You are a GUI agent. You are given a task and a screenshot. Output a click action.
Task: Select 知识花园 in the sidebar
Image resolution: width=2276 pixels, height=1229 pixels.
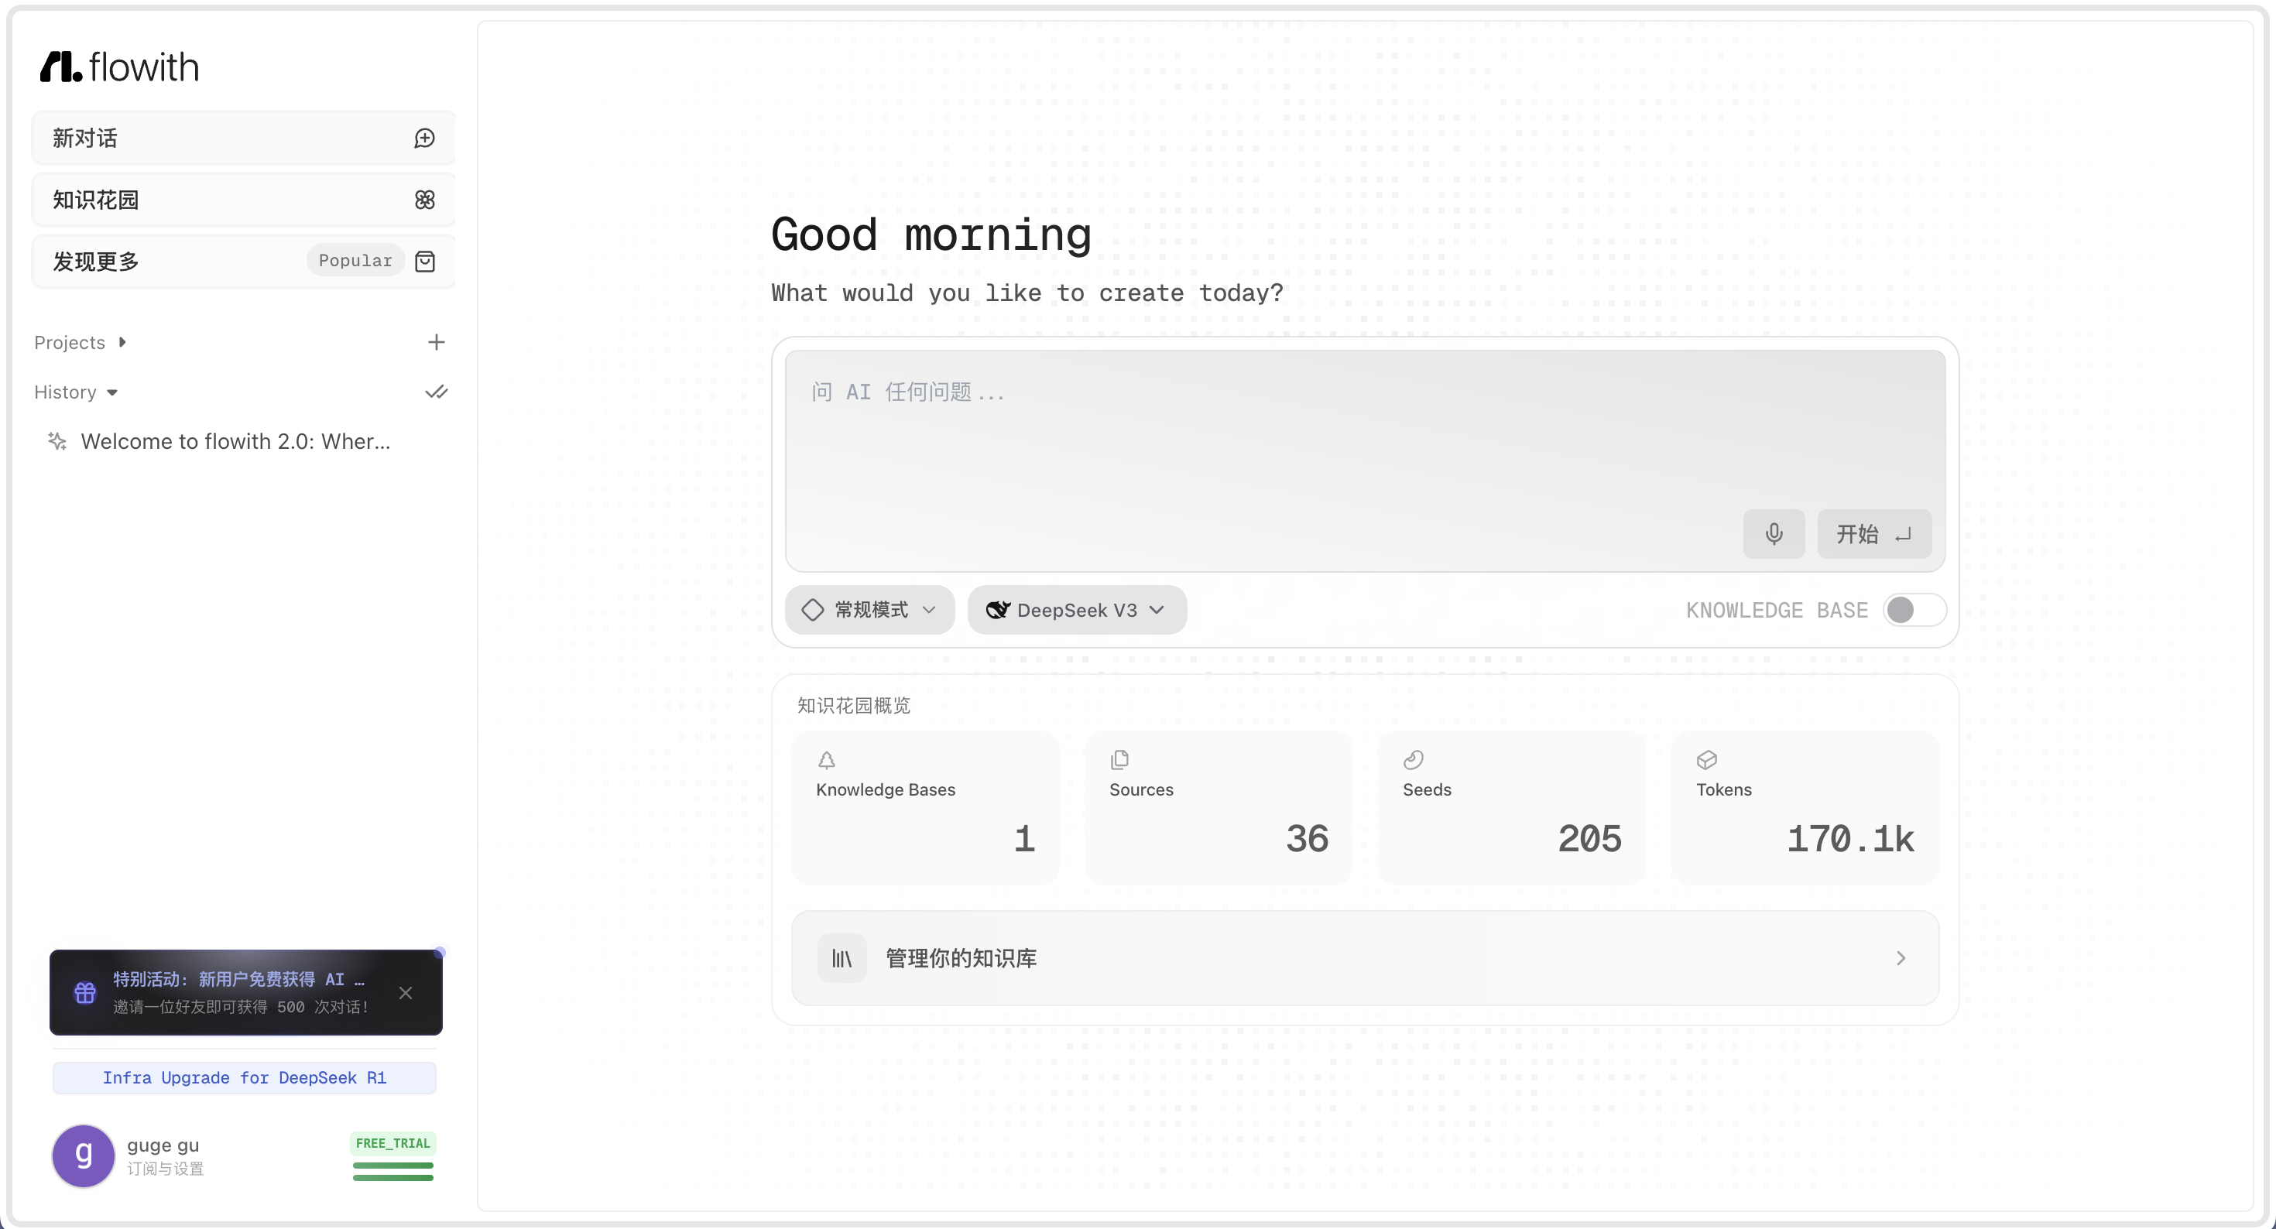(244, 200)
